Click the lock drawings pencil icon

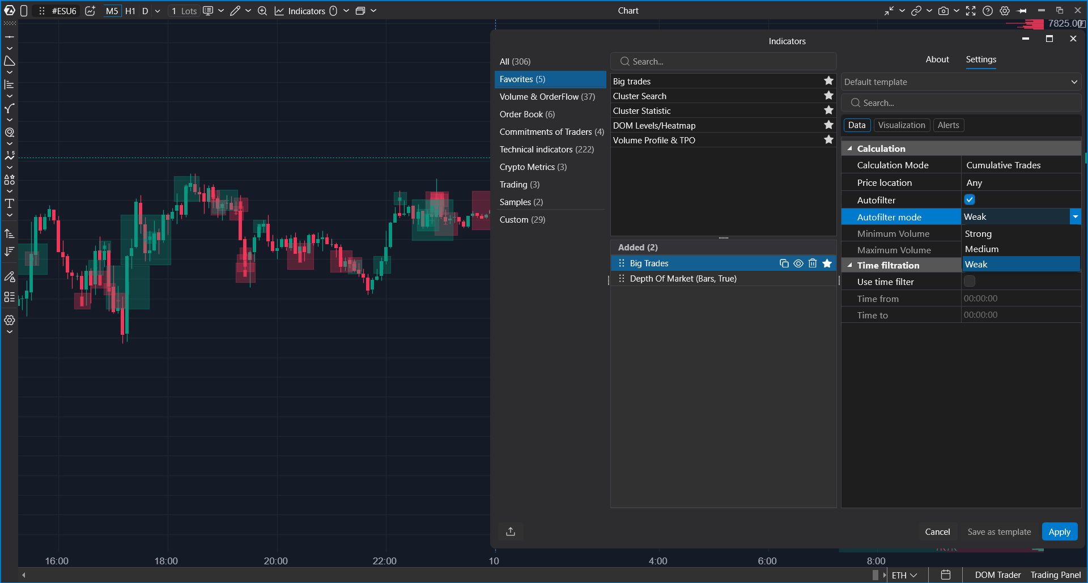(10, 276)
